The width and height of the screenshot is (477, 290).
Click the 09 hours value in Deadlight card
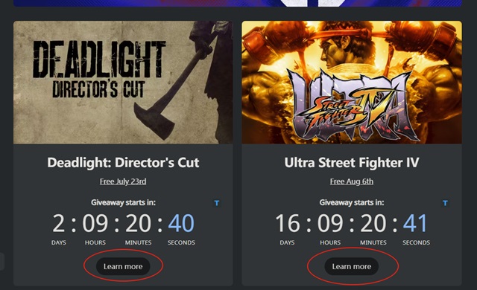click(95, 224)
